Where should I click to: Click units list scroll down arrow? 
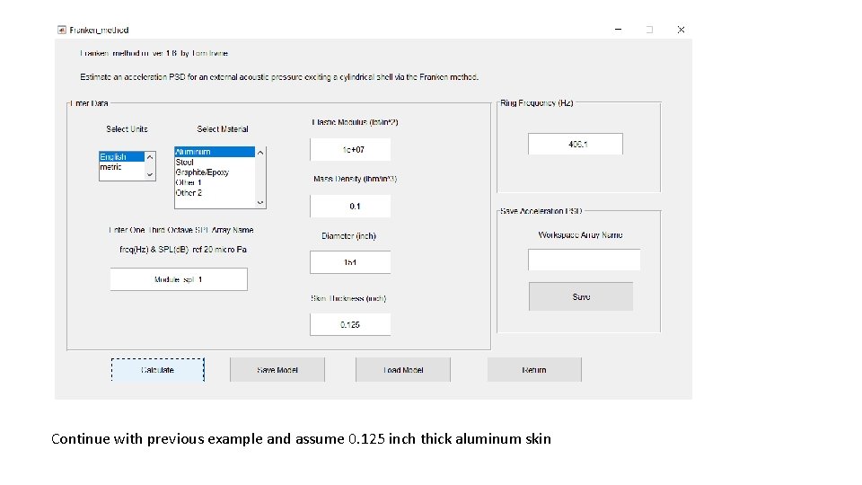pyautogui.click(x=150, y=175)
